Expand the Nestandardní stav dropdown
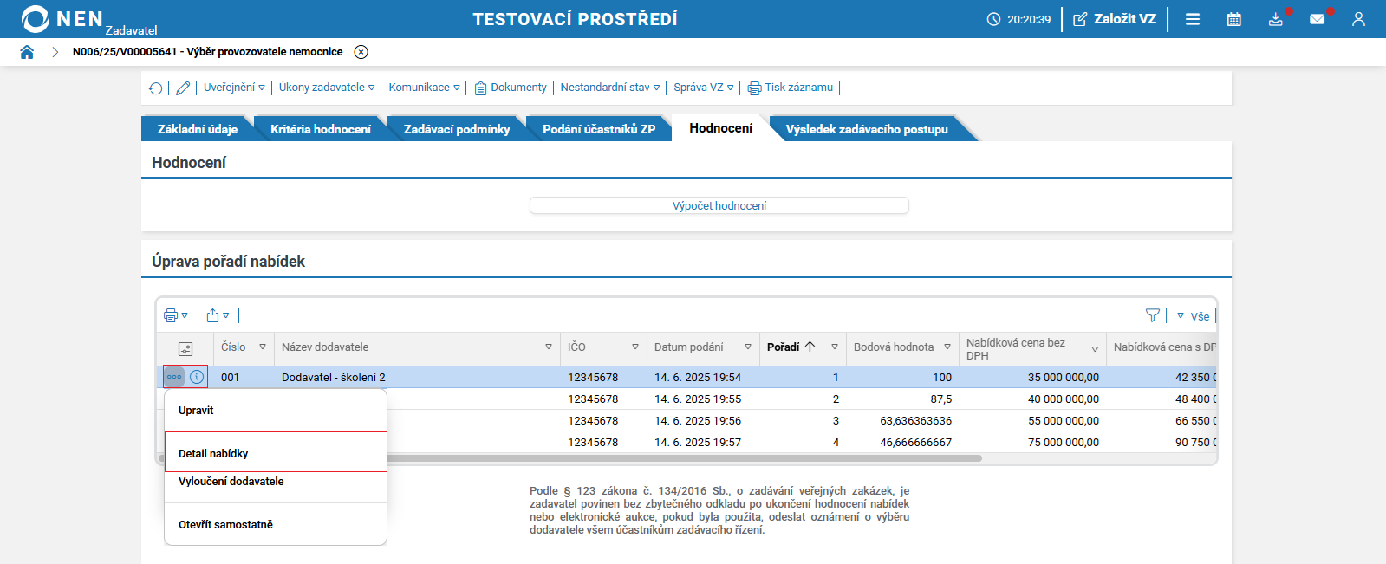 610,88
